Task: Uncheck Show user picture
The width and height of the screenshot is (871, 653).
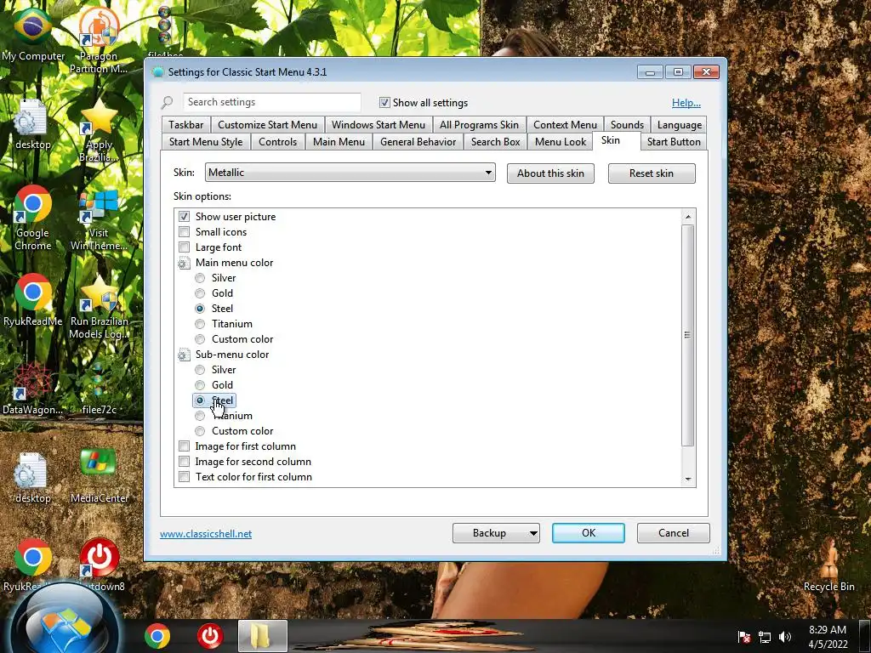Action: [x=184, y=217]
